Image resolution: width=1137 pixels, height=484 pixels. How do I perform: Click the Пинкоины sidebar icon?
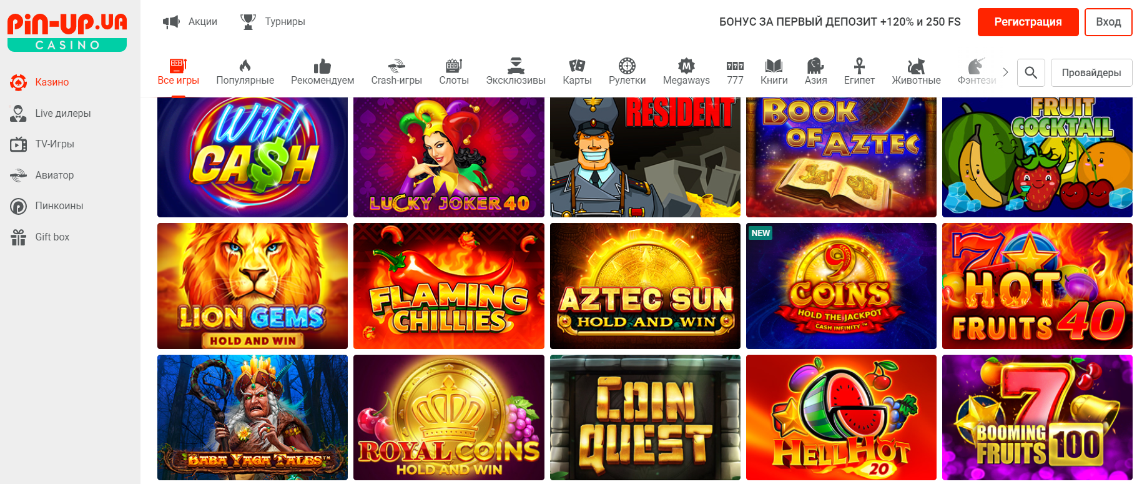[x=19, y=206]
